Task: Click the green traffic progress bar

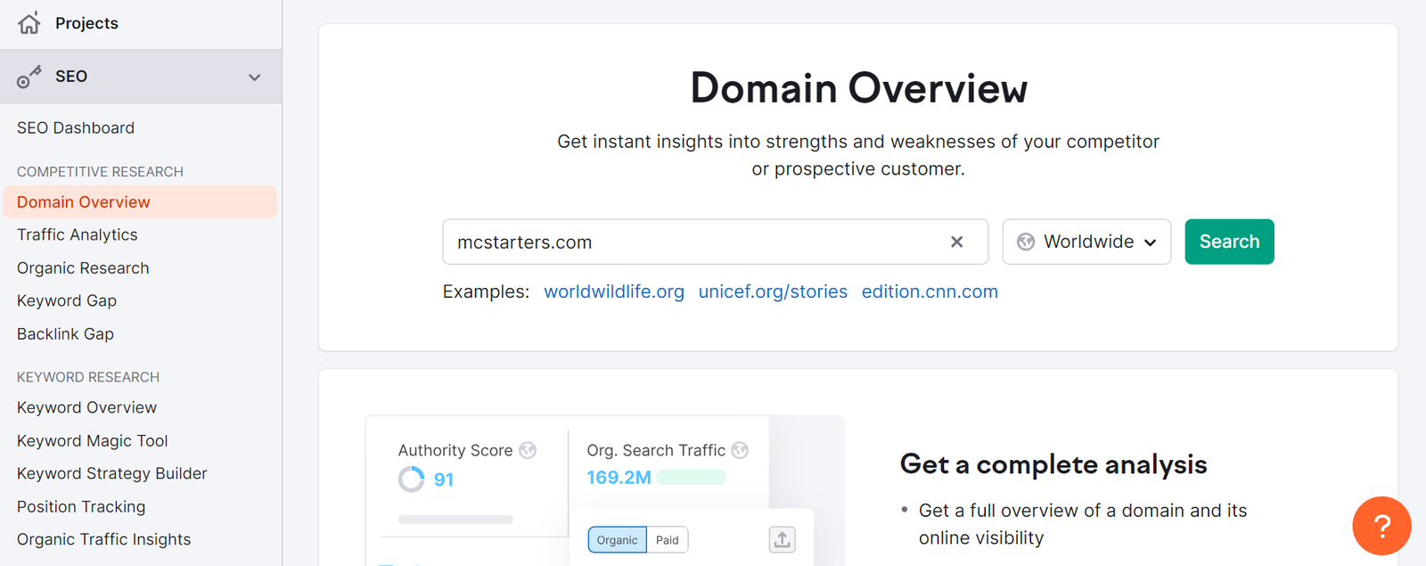Action: point(692,478)
